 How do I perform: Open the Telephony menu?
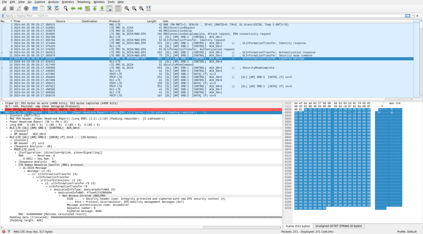click(83, 2)
